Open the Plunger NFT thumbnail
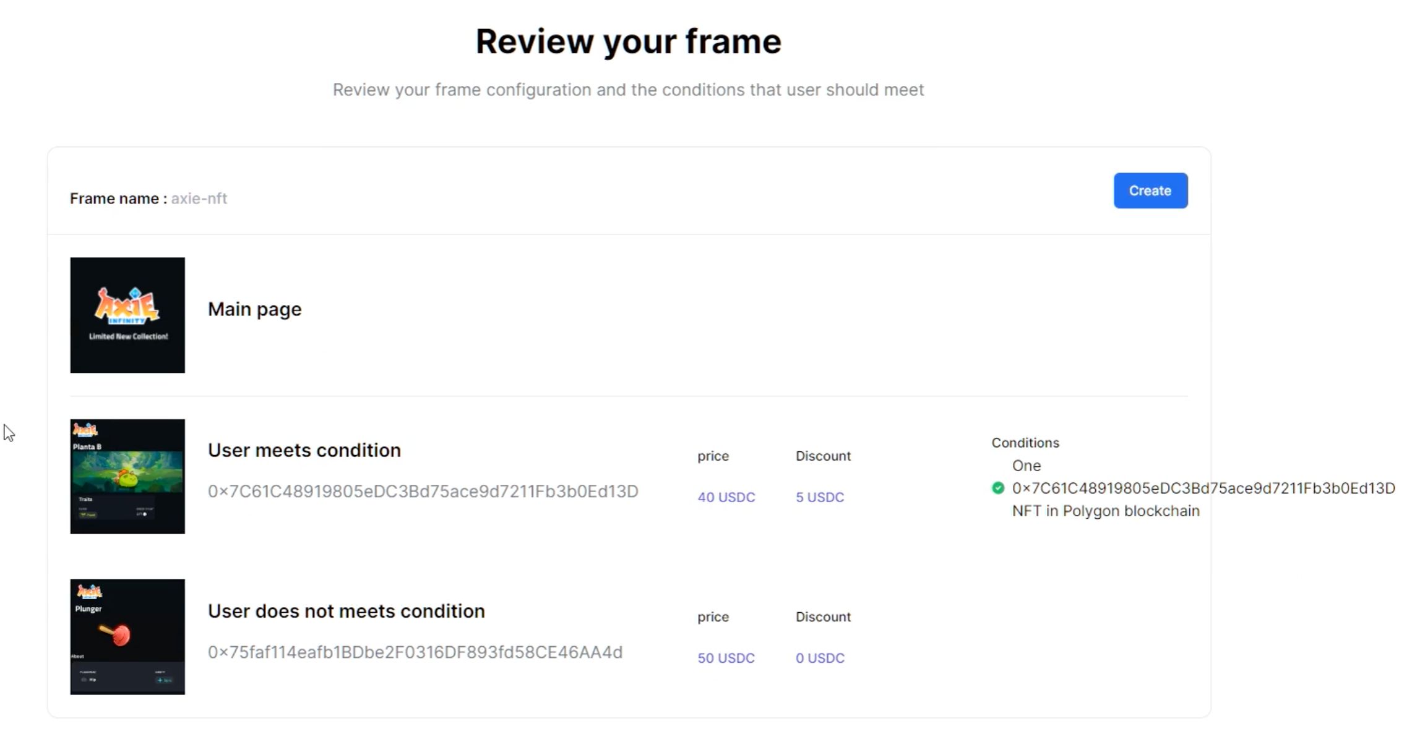This screenshot has width=1412, height=742. (x=127, y=637)
